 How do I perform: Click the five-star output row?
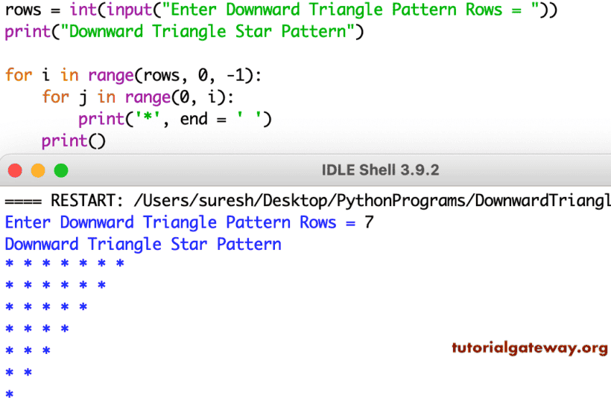(46, 307)
